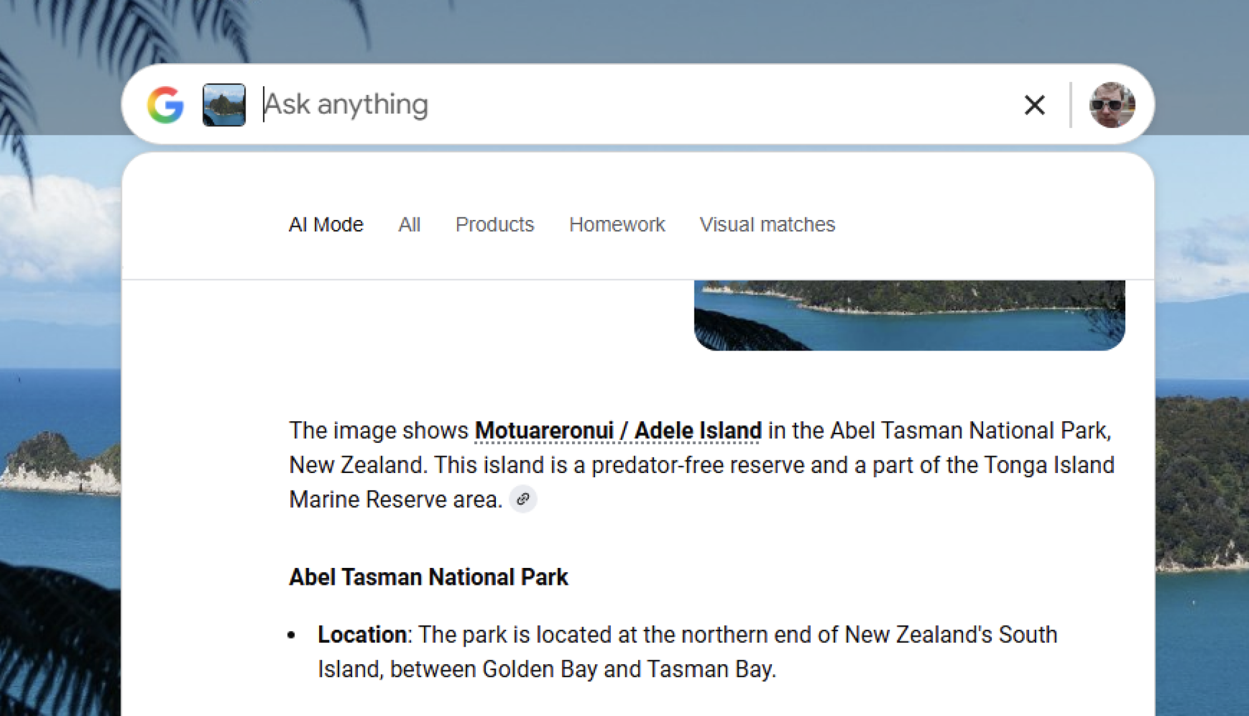This screenshot has width=1249, height=716.
Task: Clear the search with the X icon
Action: pyautogui.click(x=1035, y=105)
